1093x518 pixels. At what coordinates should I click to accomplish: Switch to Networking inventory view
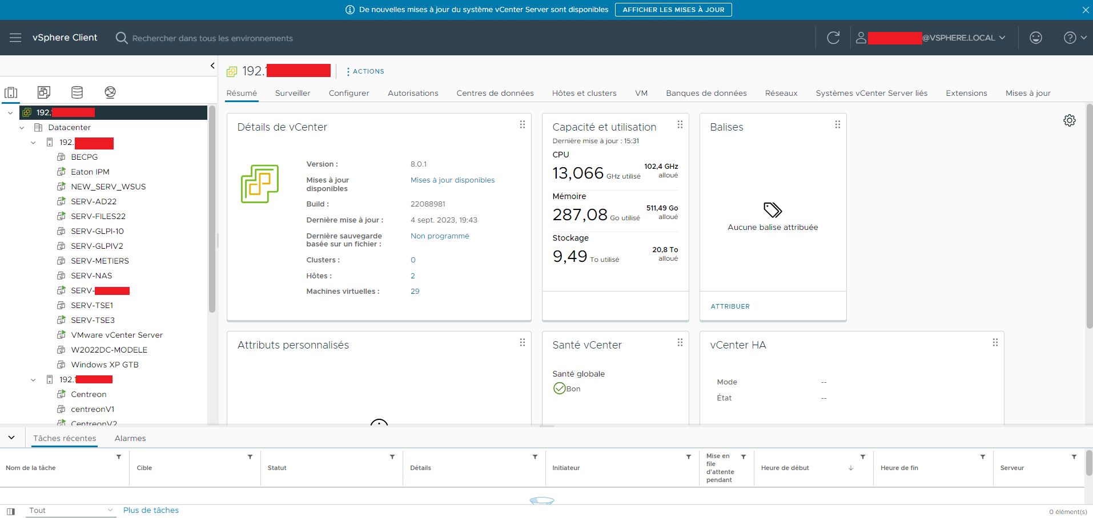[x=110, y=92]
